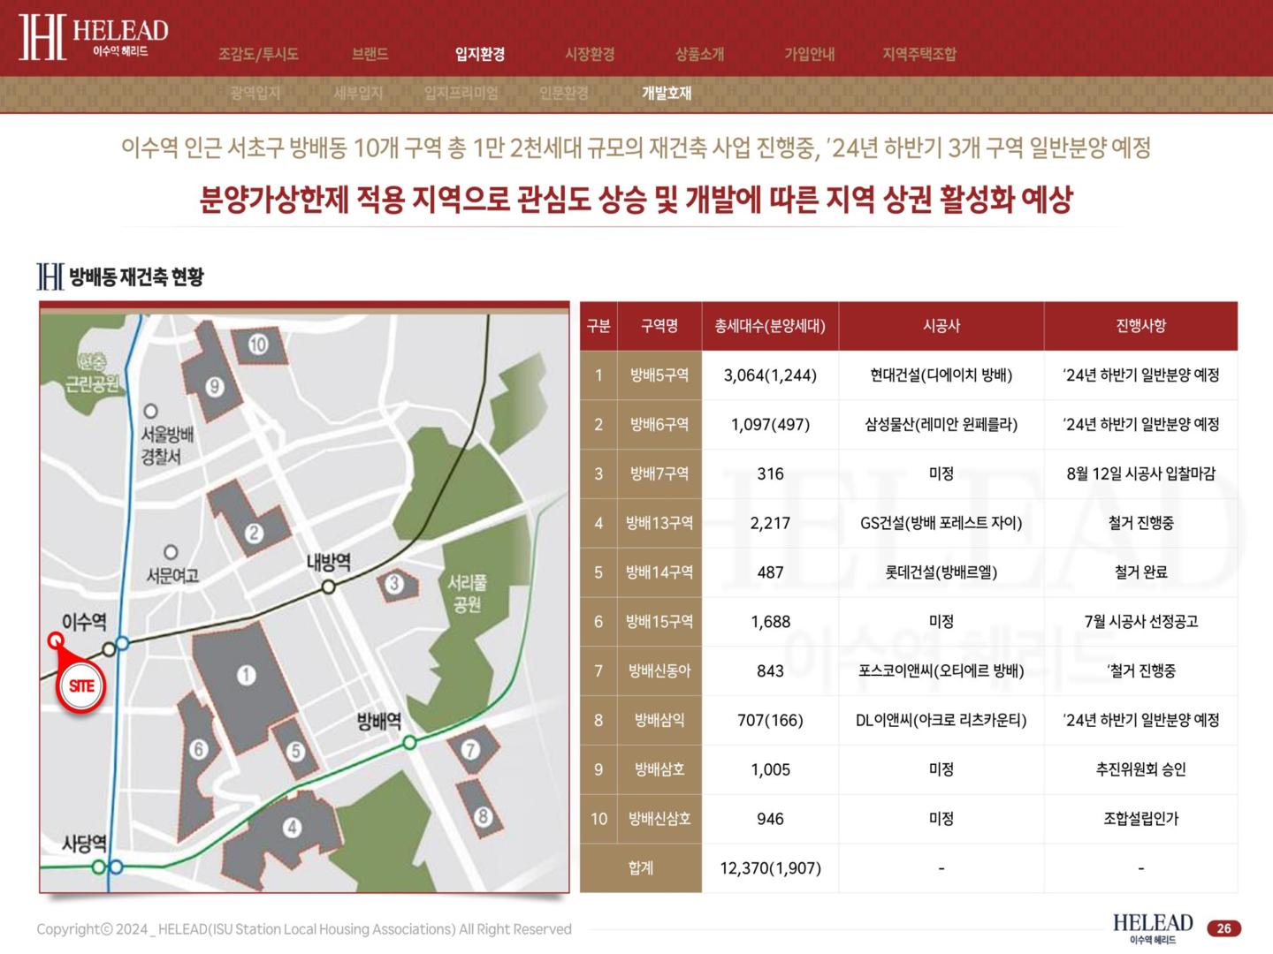Select map zone marker number 10
The width and height of the screenshot is (1273, 954).
(258, 344)
